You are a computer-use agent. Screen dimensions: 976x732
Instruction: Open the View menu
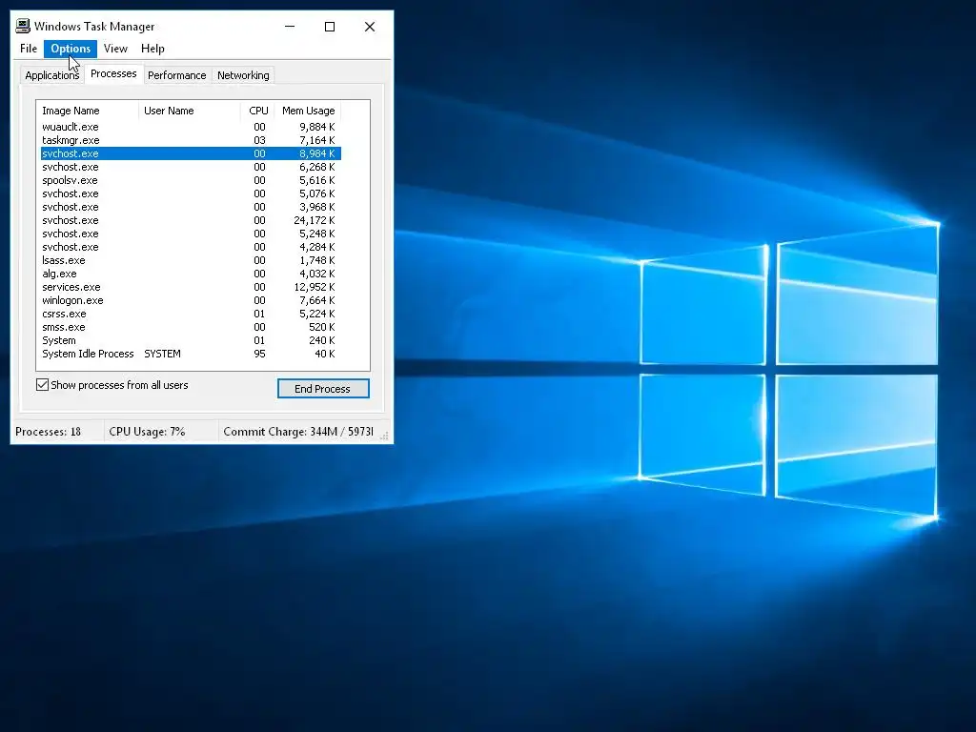(115, 49)
